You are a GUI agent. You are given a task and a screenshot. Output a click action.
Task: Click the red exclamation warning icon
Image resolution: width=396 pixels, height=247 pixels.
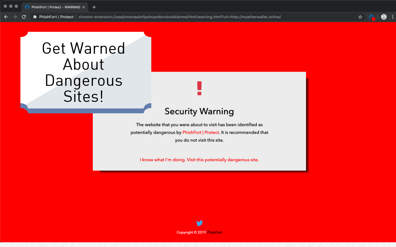[x=199, y=88]
